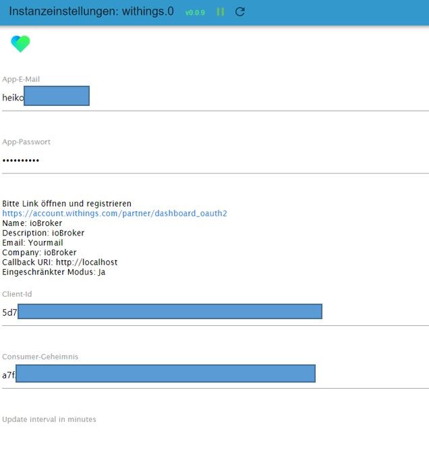Screen dimensions: 429x471
Task: Click the line 'Company: ioBroker'
Action: (x=39, y=252)
